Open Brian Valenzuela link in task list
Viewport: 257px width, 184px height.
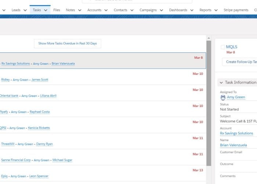[63, 64]
